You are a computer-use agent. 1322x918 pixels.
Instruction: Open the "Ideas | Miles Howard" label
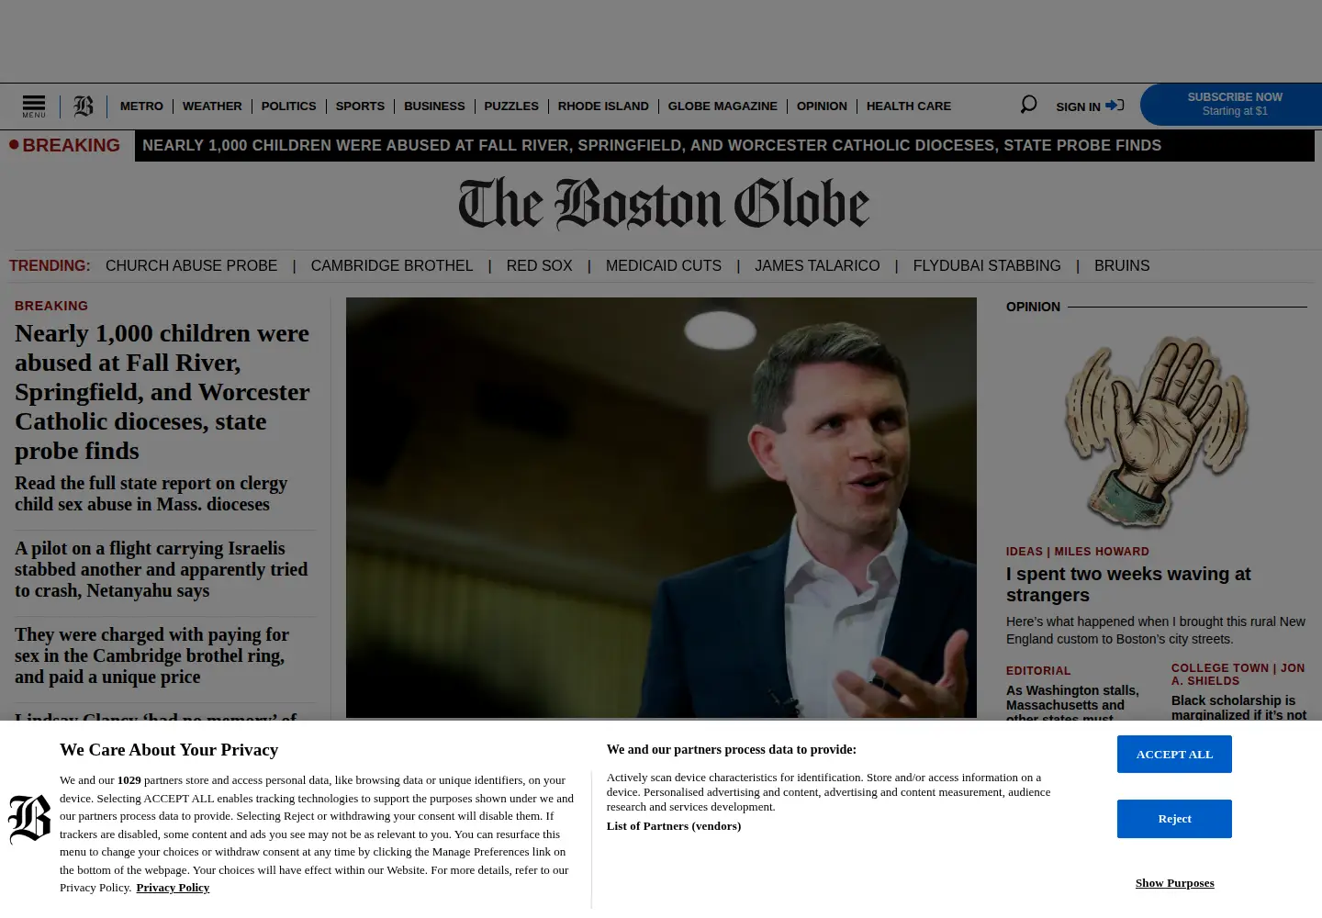(x=1078, y=552)
